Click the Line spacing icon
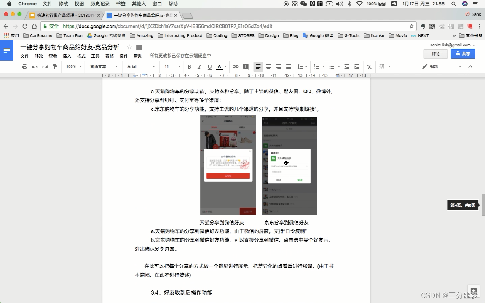This screenshot has height=303, width=485. pyautogui.click(x=301, y=66)
